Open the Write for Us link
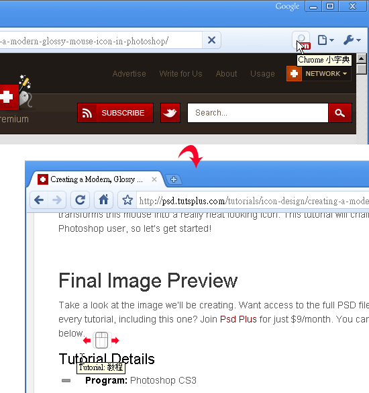369x393 pixels. coord(180,74)
